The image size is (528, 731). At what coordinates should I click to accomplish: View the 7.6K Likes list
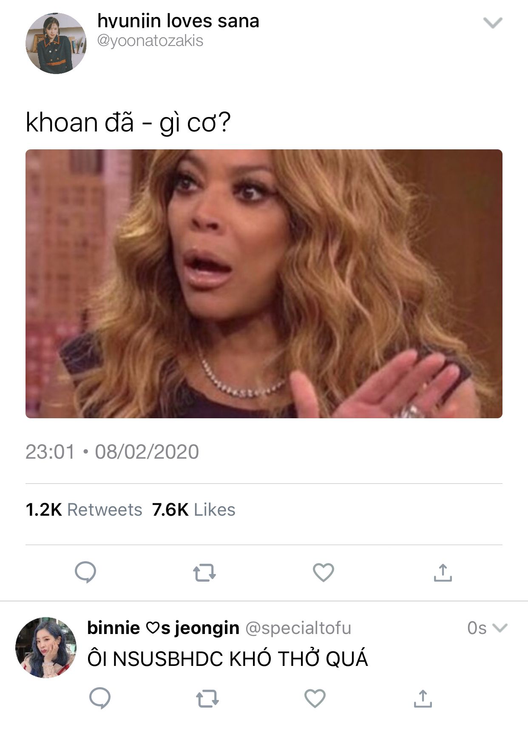(194, 510)
